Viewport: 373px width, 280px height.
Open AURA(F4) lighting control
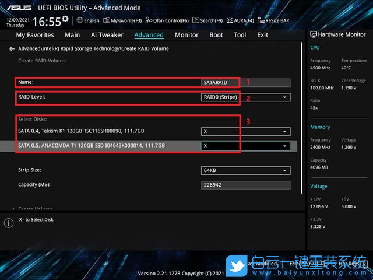(x=240, y=20)
